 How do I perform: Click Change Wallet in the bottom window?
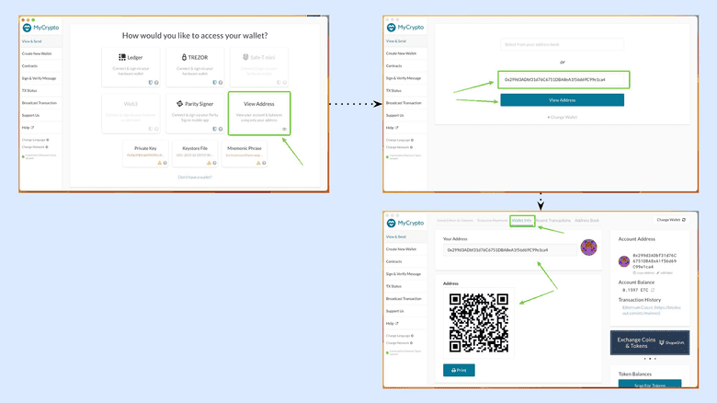(670, 220)
